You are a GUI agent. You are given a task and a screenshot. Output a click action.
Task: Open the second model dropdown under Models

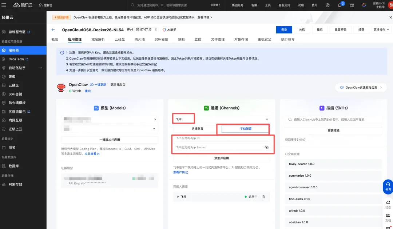[x=110, y=128]
